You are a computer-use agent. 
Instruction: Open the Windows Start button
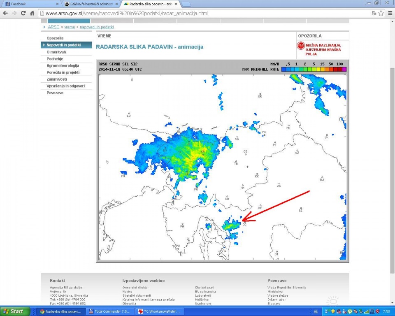(13, 311)
